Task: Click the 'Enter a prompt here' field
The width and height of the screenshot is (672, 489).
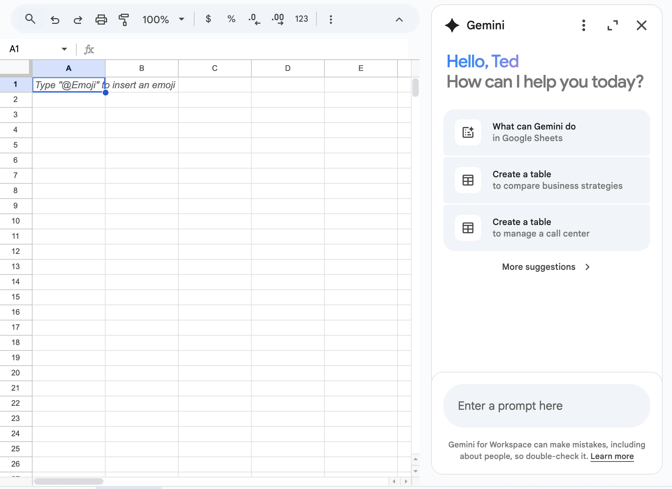Action: point(546,406)
